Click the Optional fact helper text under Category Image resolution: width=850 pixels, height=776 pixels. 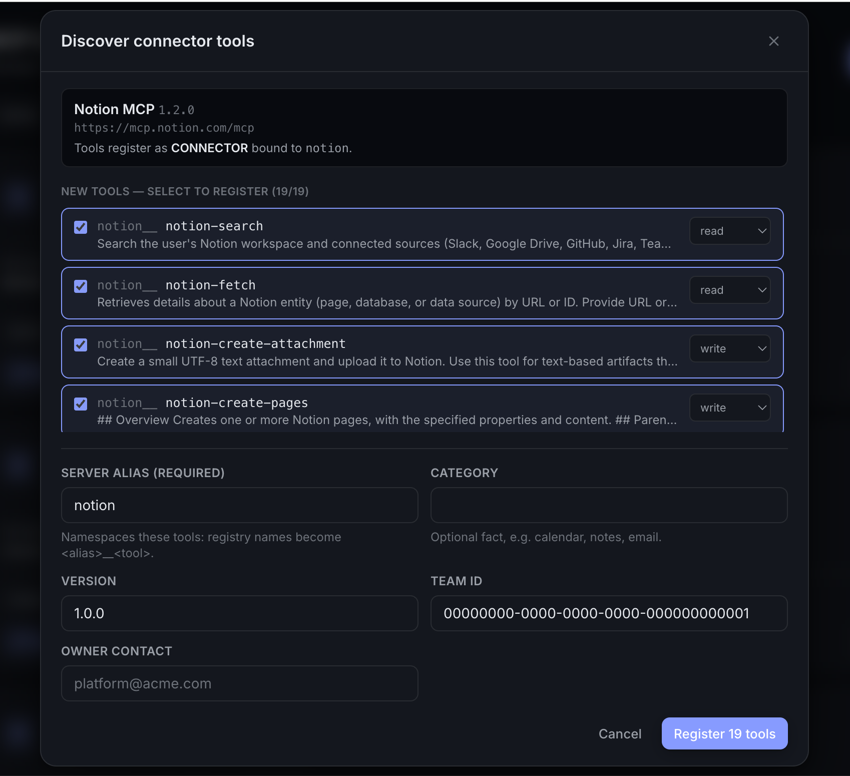(x=546, y=537)
